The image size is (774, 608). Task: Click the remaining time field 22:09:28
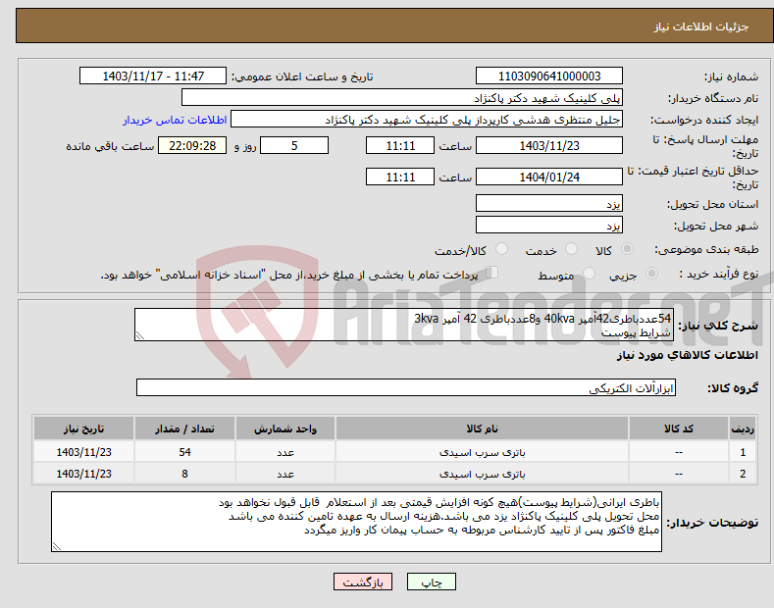(x=192, y=145)
